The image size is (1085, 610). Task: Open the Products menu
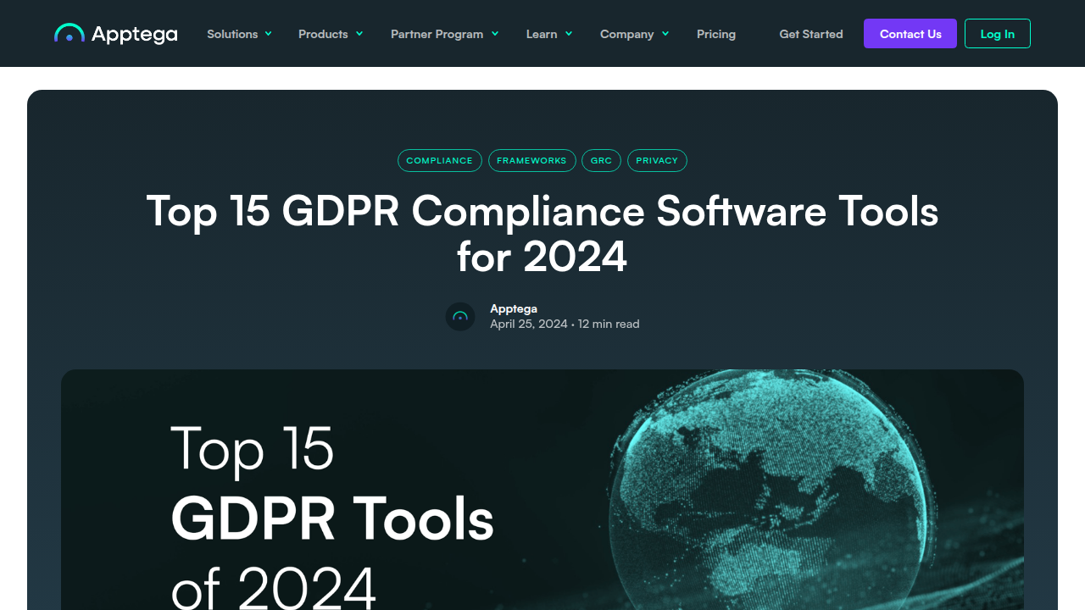(323, 34)
